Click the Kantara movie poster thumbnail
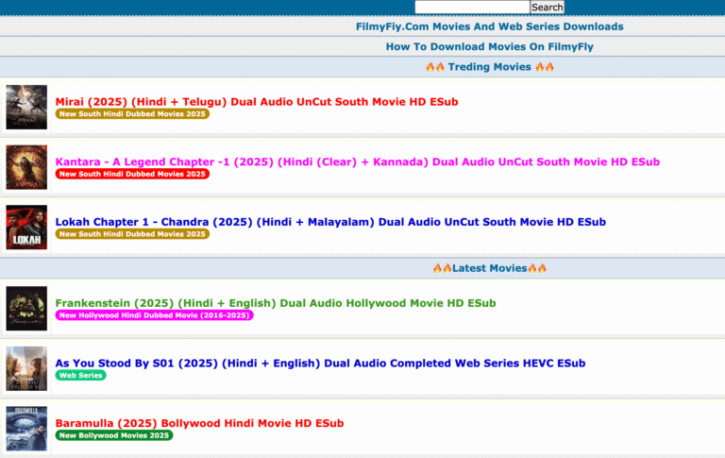This screenshot has width=725, height=458. coord(26,167)
